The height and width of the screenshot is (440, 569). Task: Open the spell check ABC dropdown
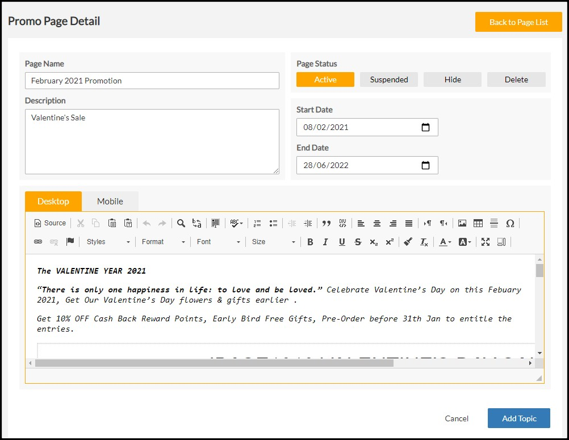(236, 223)
